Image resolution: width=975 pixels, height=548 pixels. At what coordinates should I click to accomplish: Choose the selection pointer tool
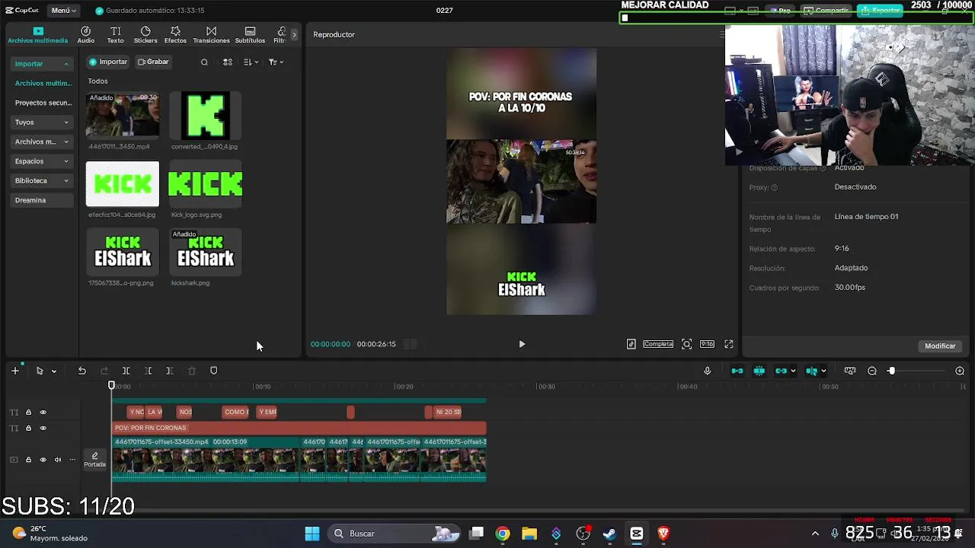coord(40,371)
